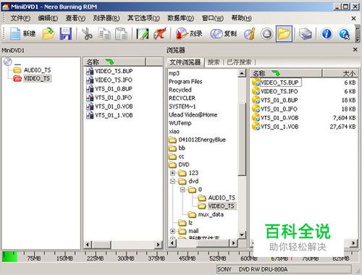This screenshot has width=362, height=275.
Task: Close the 浏览器 browser pane
Action: point(355,50)
